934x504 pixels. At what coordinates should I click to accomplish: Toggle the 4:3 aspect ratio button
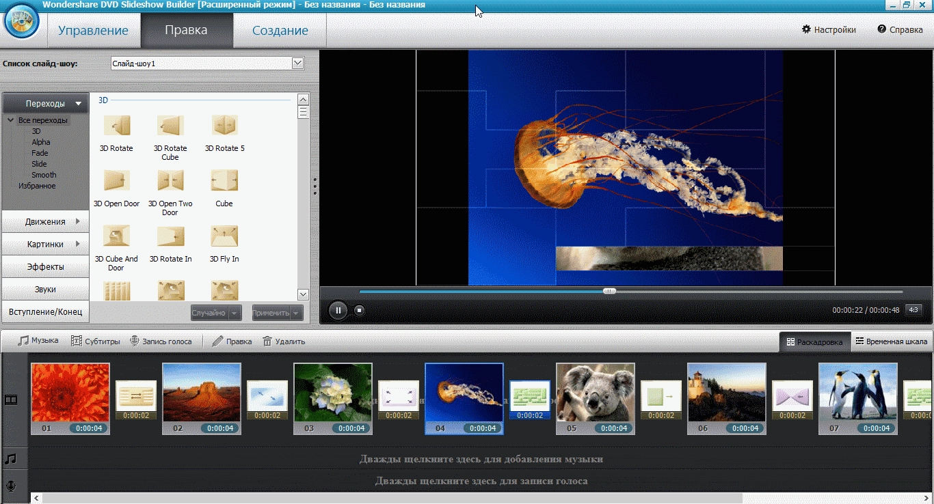pos(913,310)
